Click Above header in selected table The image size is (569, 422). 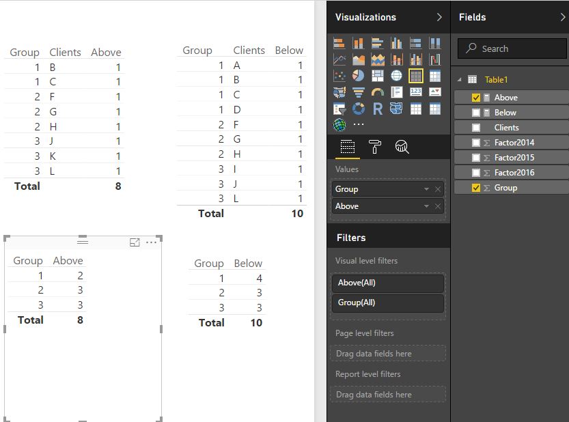pos(68,261)
